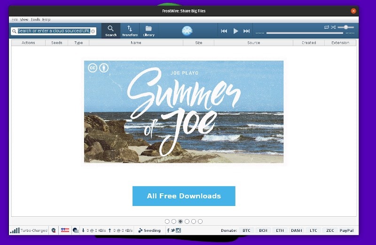Click the US flag language icon
376x245 pixels.
tap(65, 230)
